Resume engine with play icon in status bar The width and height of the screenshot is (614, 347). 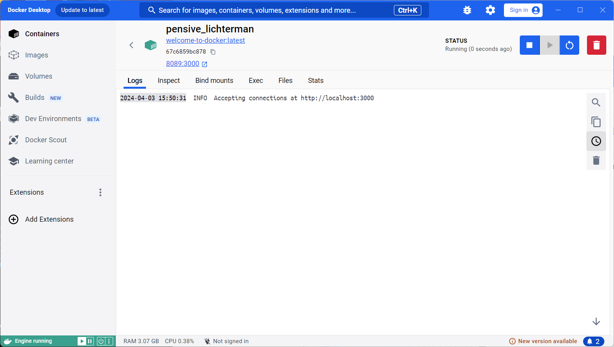pos(82,341)
